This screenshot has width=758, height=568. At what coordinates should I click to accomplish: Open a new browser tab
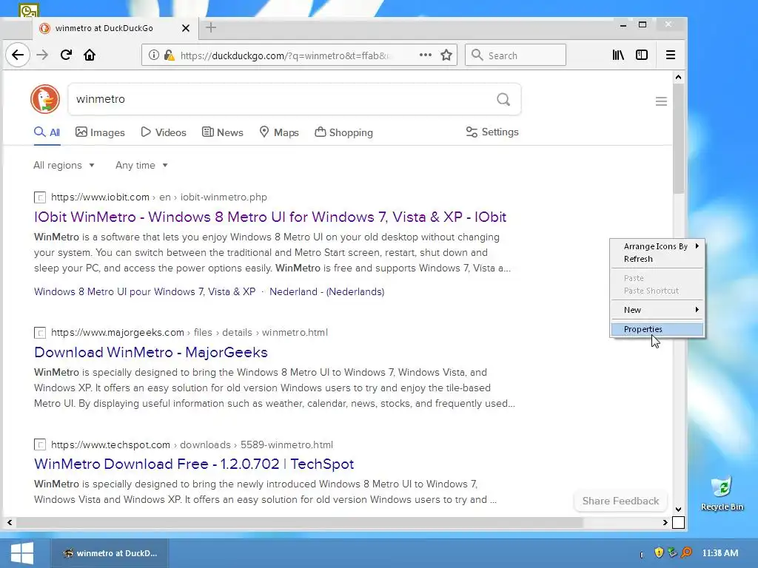[x=211, y=27]
